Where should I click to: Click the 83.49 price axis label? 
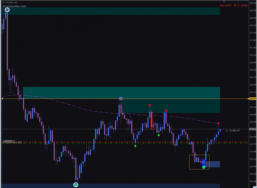point(253,152)
